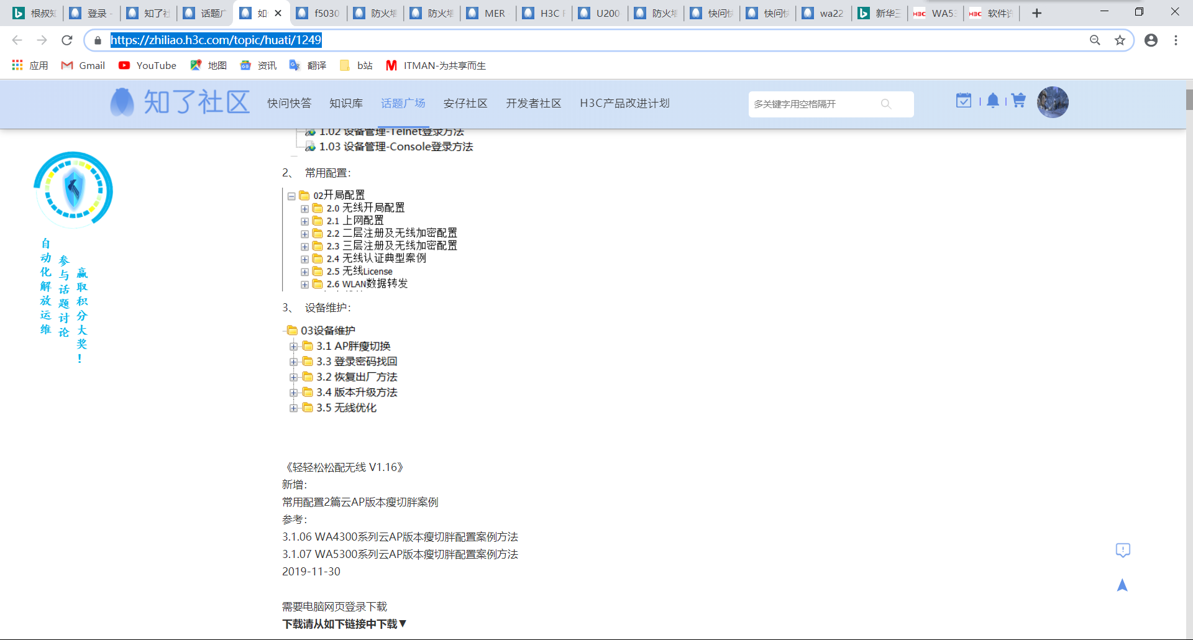Viewport: 1193px width, 640px height.
Task: Switch to the U200 browser tab
Action: [600, 13]
